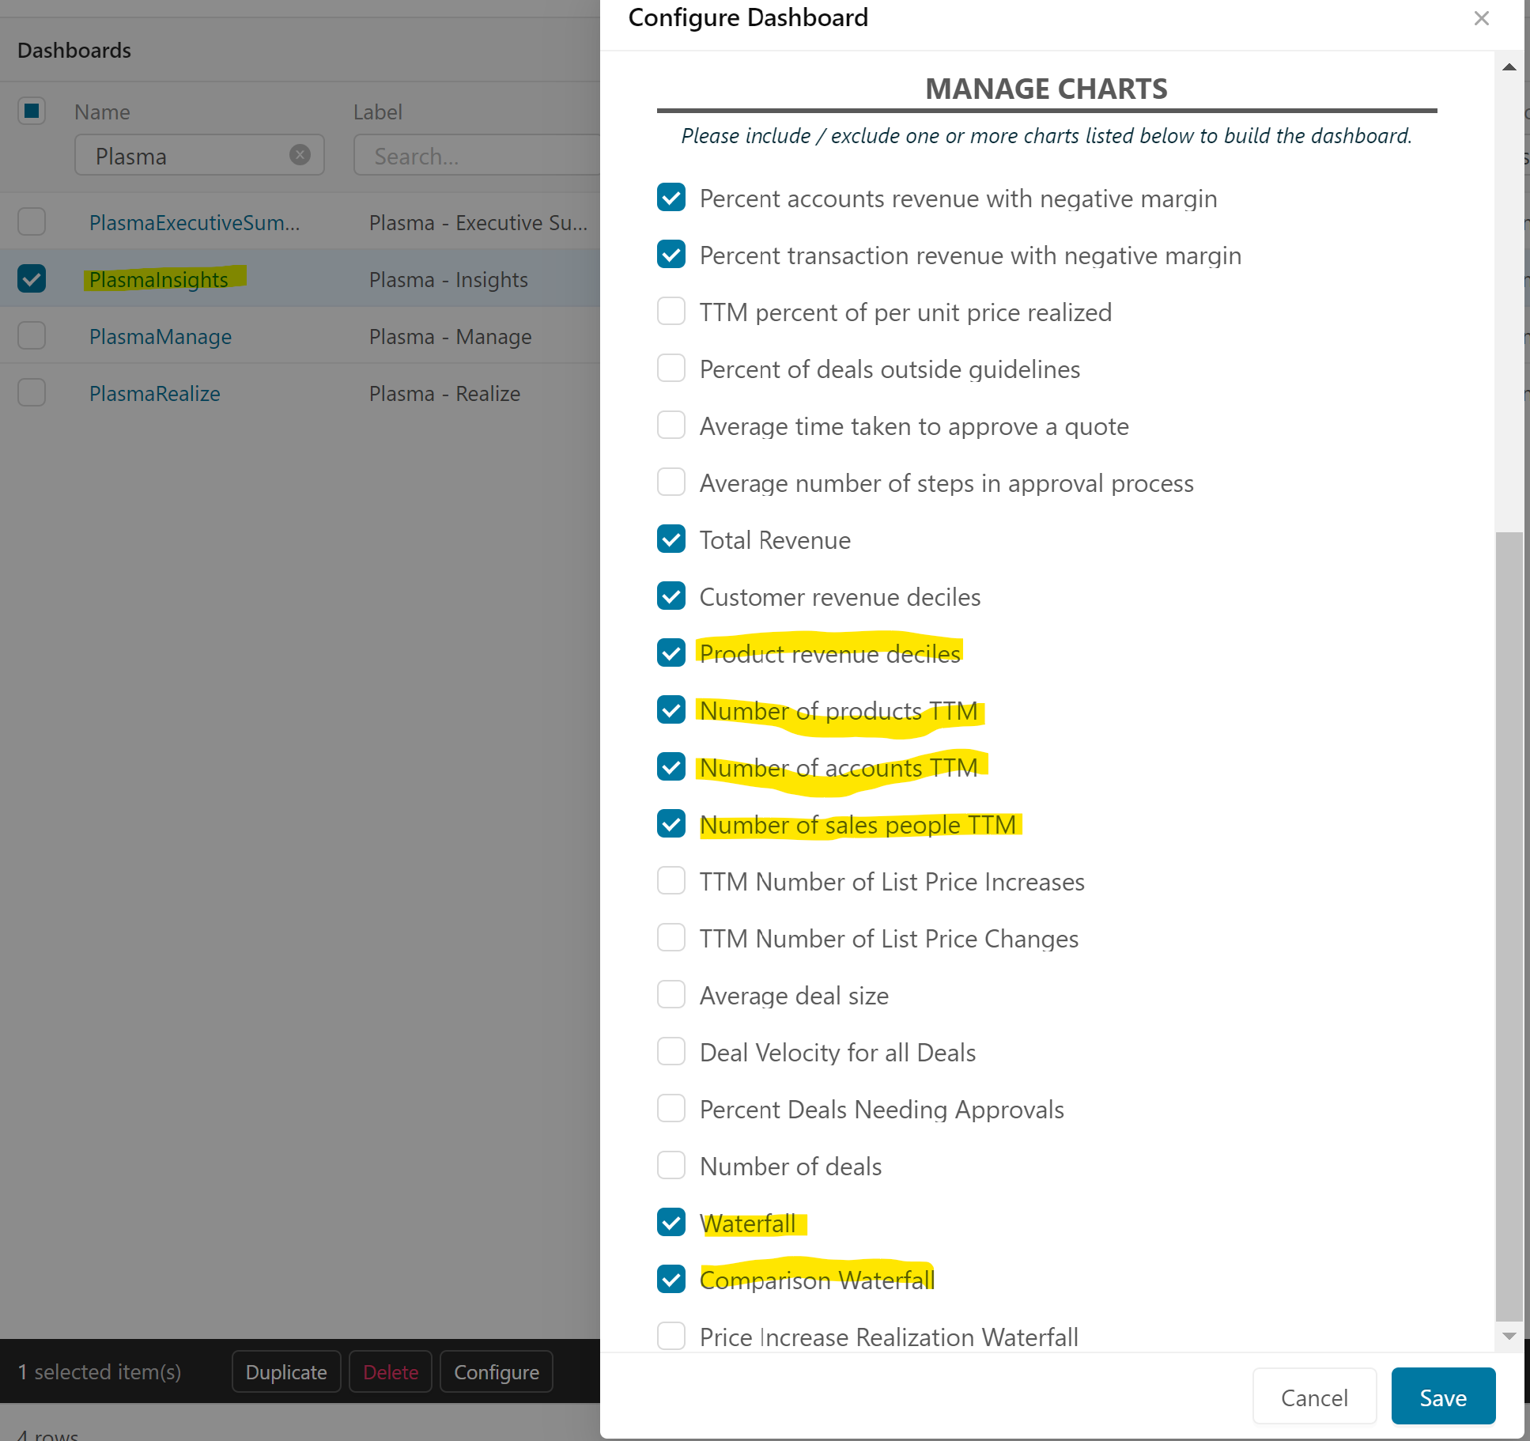
Task: Click the Label search field
Action: point(474,156)
